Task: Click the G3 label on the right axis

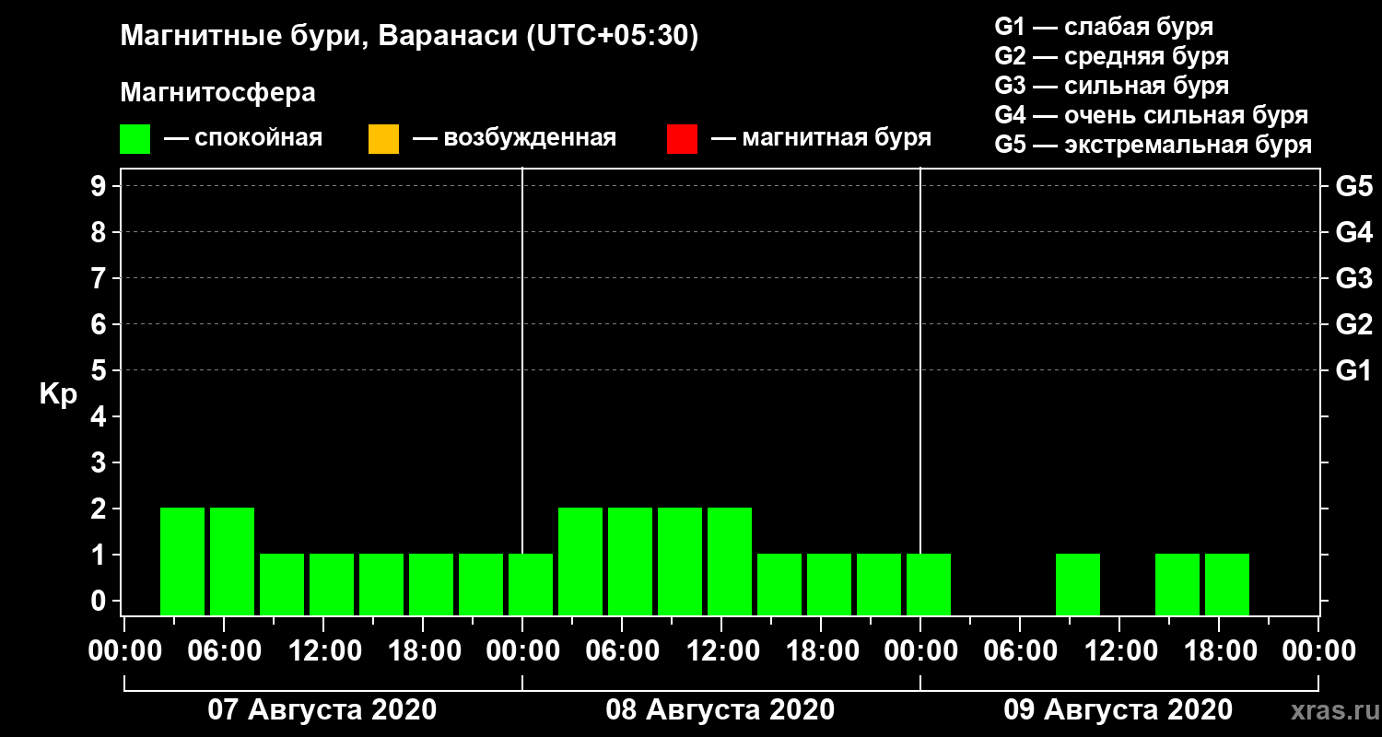Action: [1353, 278]
